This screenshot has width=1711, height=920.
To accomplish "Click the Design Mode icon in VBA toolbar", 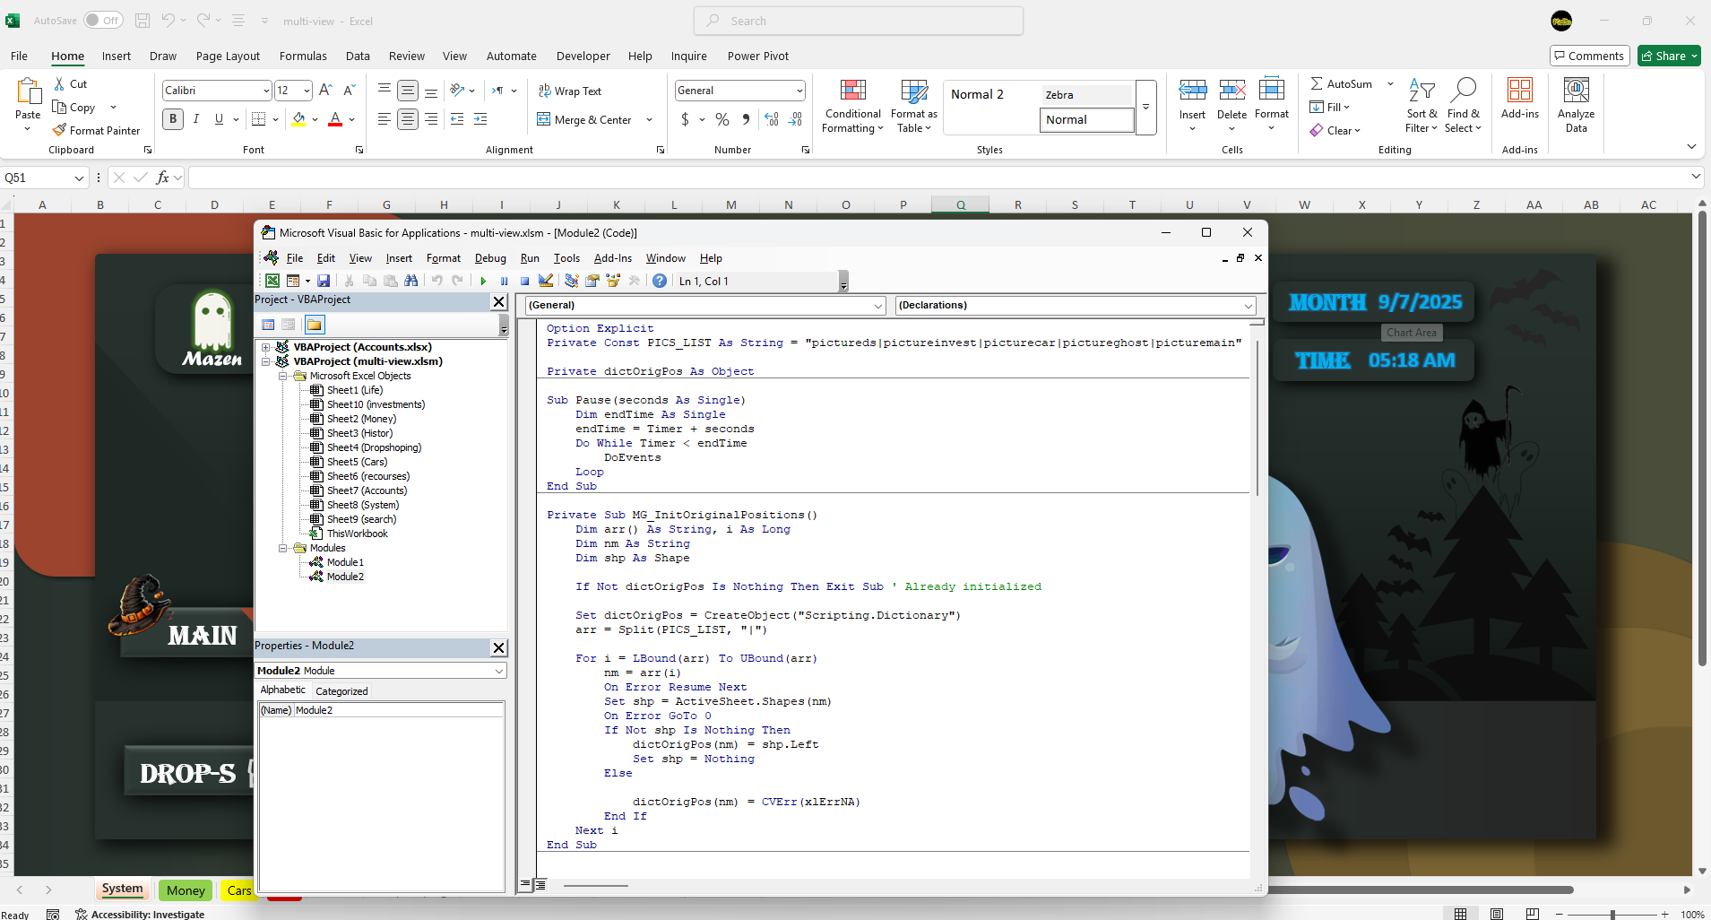I will pos(546,282).
